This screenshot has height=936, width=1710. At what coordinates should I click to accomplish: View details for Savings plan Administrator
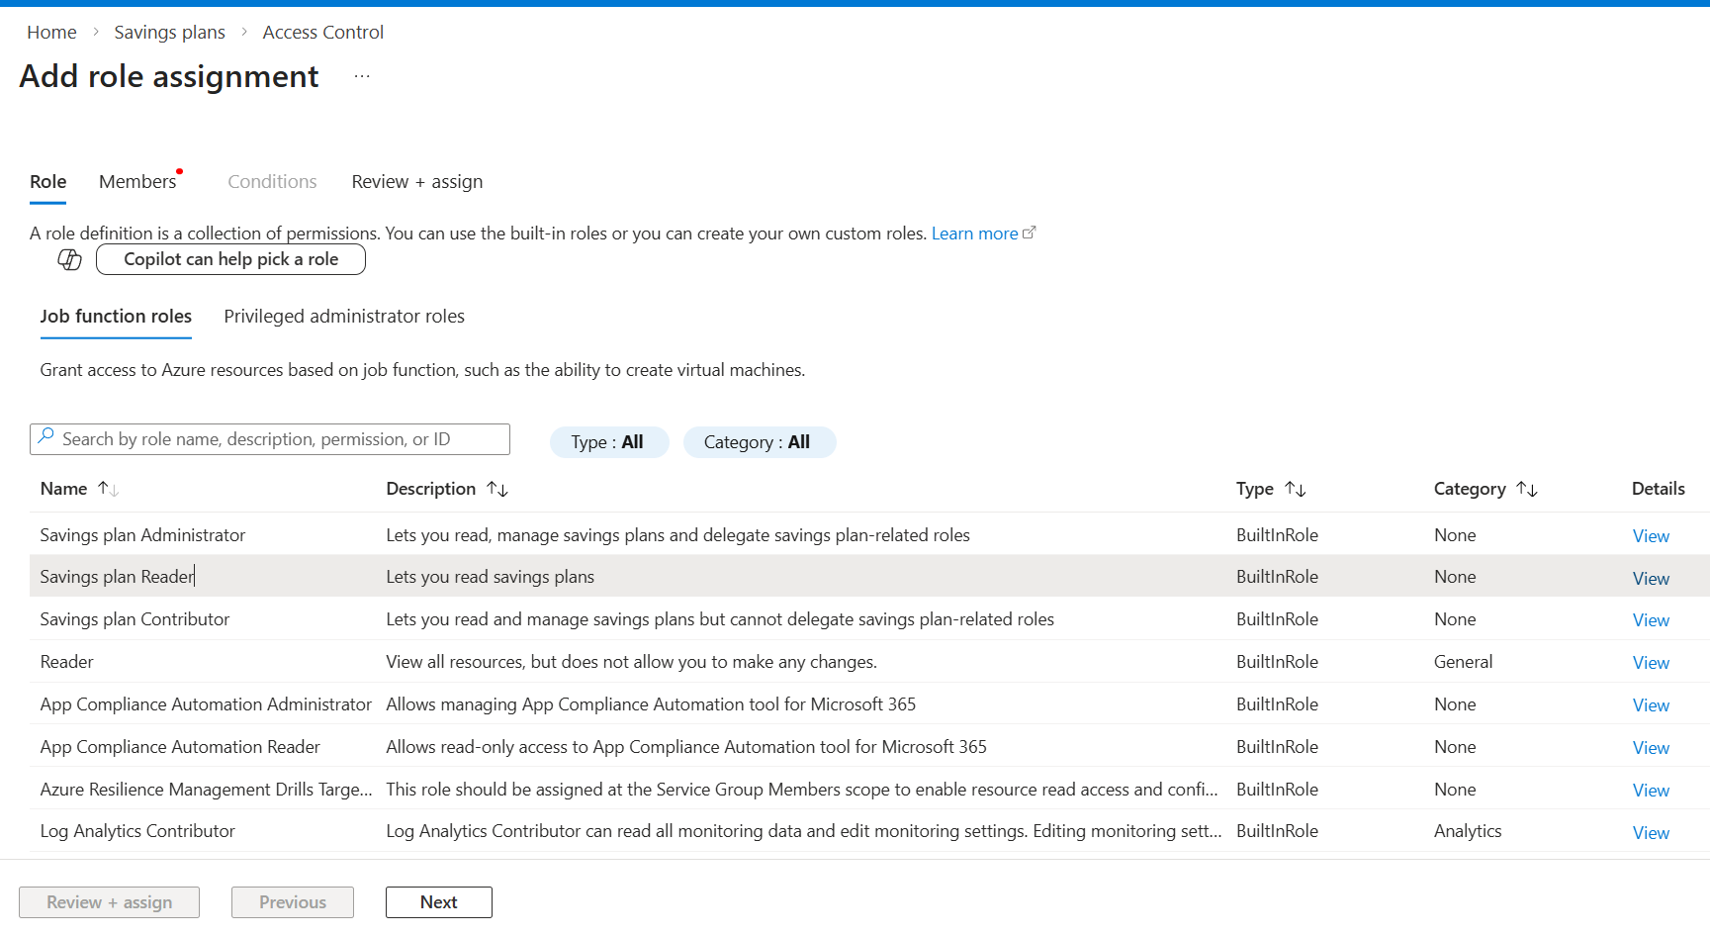[x=1650, y=536]
